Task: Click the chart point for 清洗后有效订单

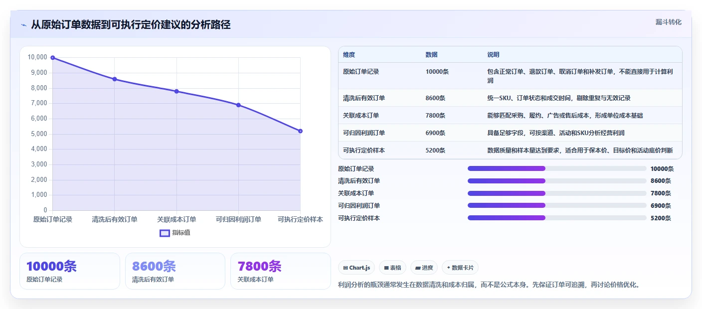Action: tap(115, 79)
